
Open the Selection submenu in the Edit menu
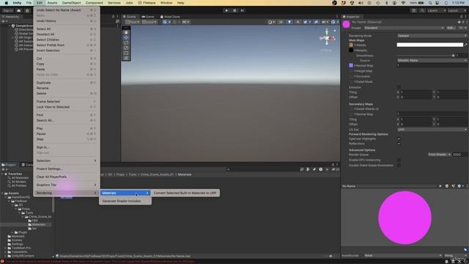[x=67, y=161]
